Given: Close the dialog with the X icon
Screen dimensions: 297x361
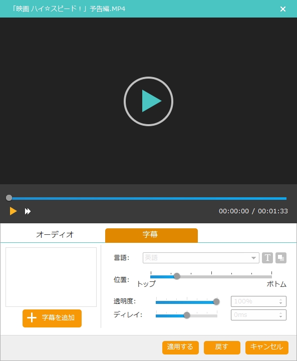Looking at the screenshot, I should (x=282, y=9).
